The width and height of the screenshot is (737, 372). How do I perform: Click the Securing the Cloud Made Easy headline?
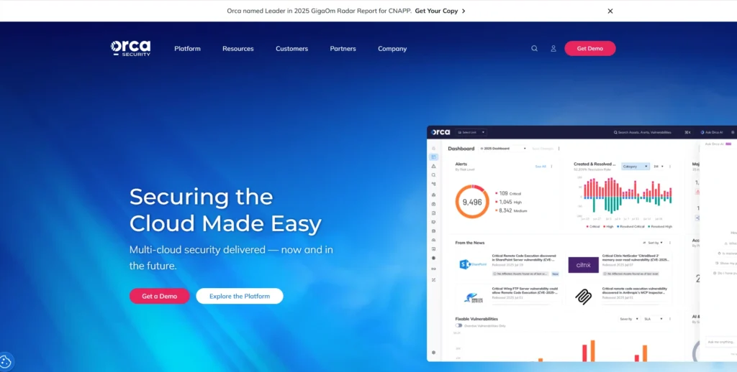tap(225, 210)
